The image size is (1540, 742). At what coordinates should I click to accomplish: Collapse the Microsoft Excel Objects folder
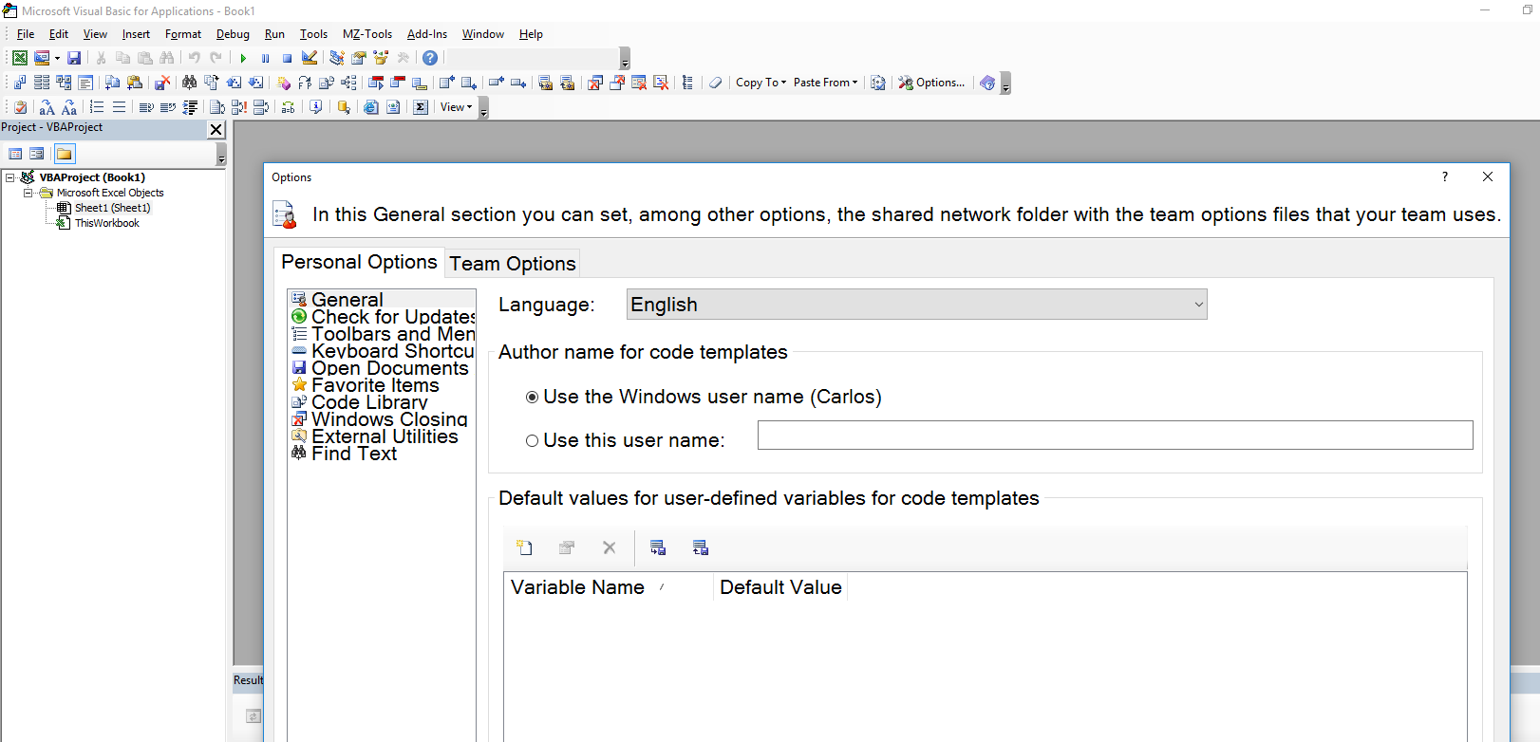[x=28, y=193]
